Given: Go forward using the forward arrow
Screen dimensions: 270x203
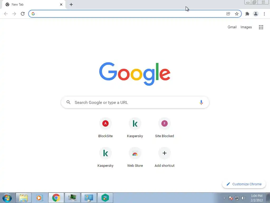Looking at the screenshot, I should coord(14,14).
